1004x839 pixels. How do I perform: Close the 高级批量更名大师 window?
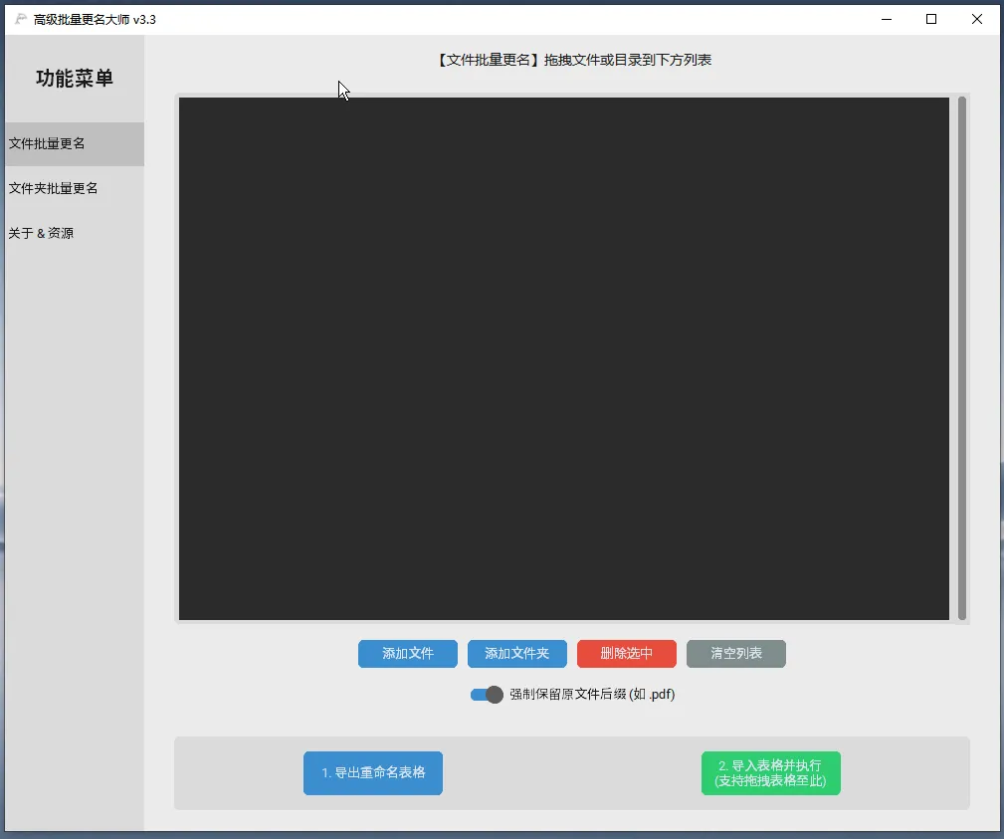977,19
